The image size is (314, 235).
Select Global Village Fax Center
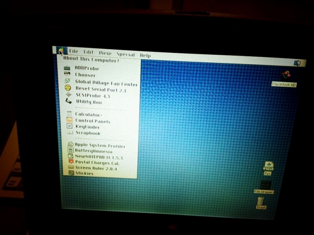coord(106,84)
